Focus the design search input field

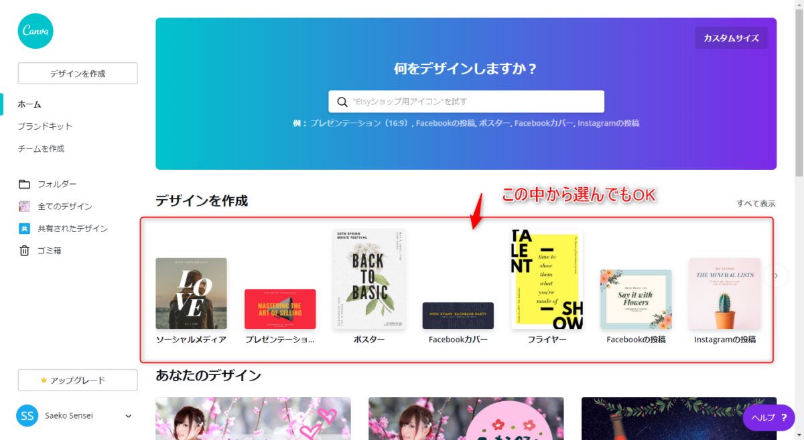click(466, 102)
